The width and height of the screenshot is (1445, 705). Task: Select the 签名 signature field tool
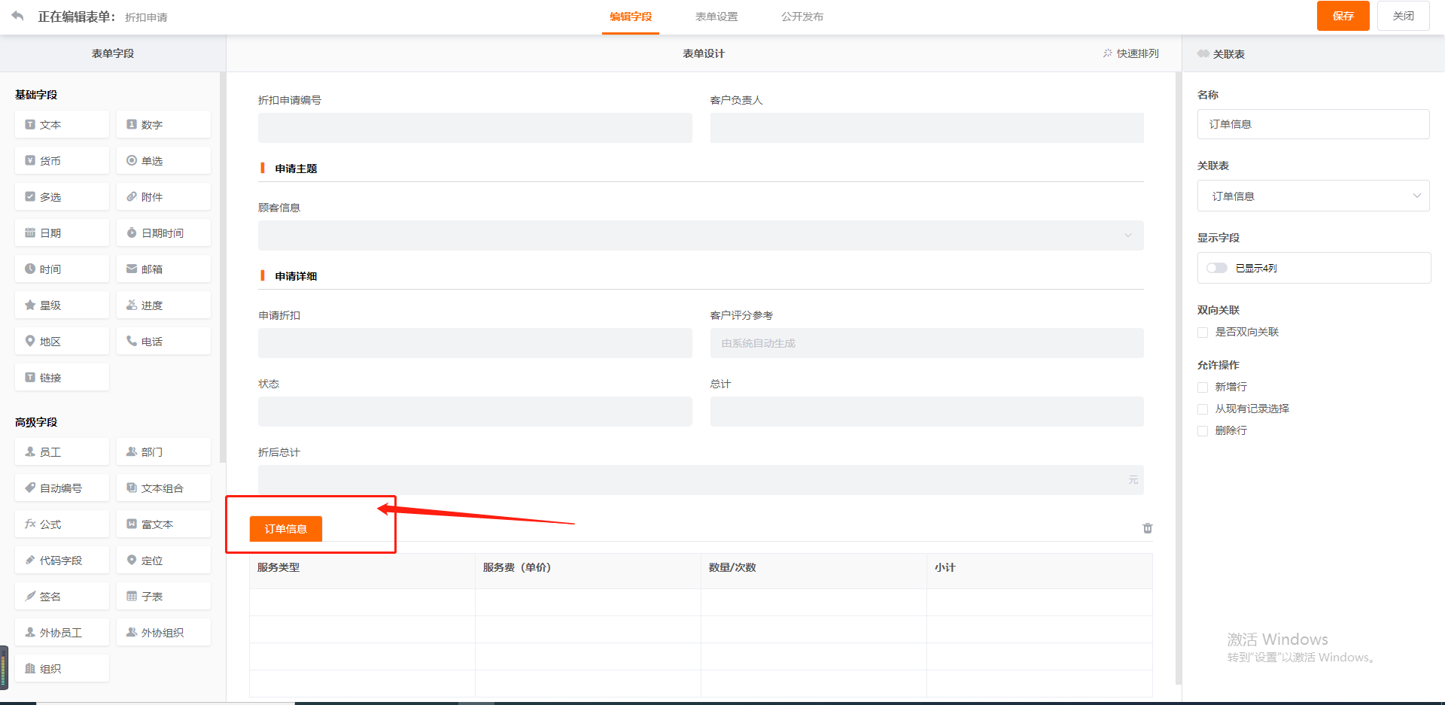(61, 595)
